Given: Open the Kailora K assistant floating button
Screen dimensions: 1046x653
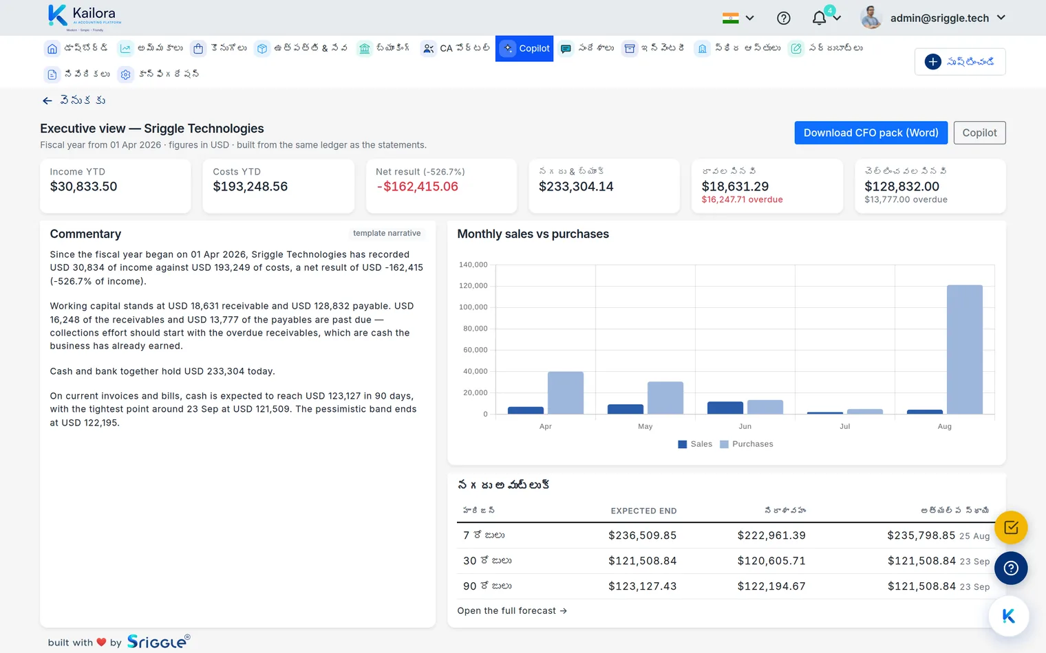Looking at the screenshot, I should pos(1009,616).
